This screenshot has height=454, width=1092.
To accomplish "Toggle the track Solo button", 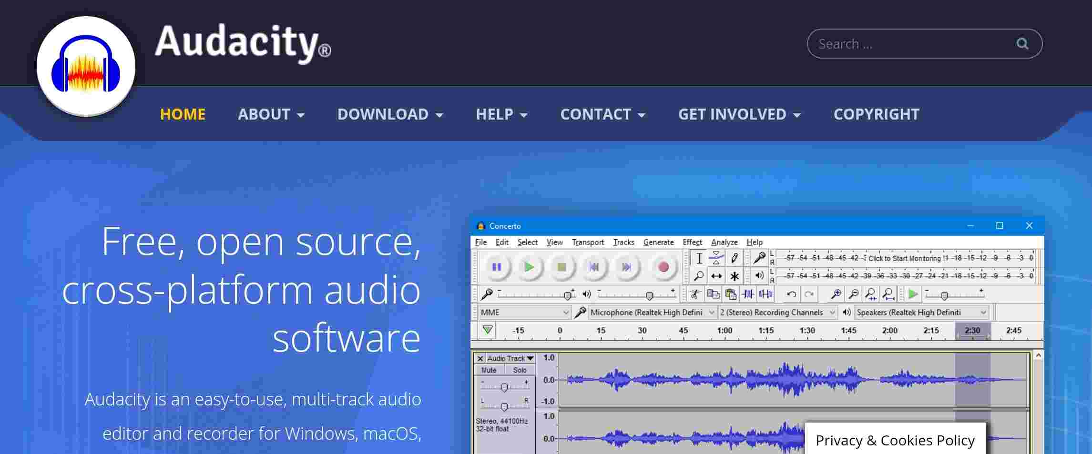I will (x=520, y=370).
